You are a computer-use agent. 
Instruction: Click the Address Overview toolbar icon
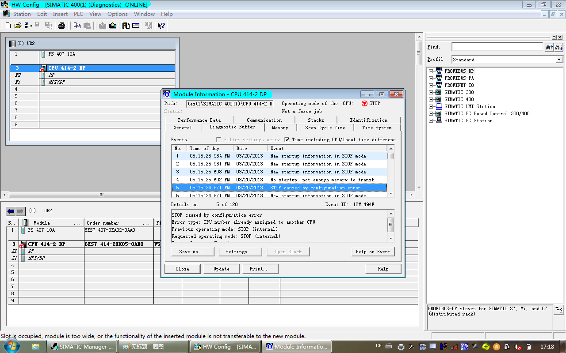[136, 26]
